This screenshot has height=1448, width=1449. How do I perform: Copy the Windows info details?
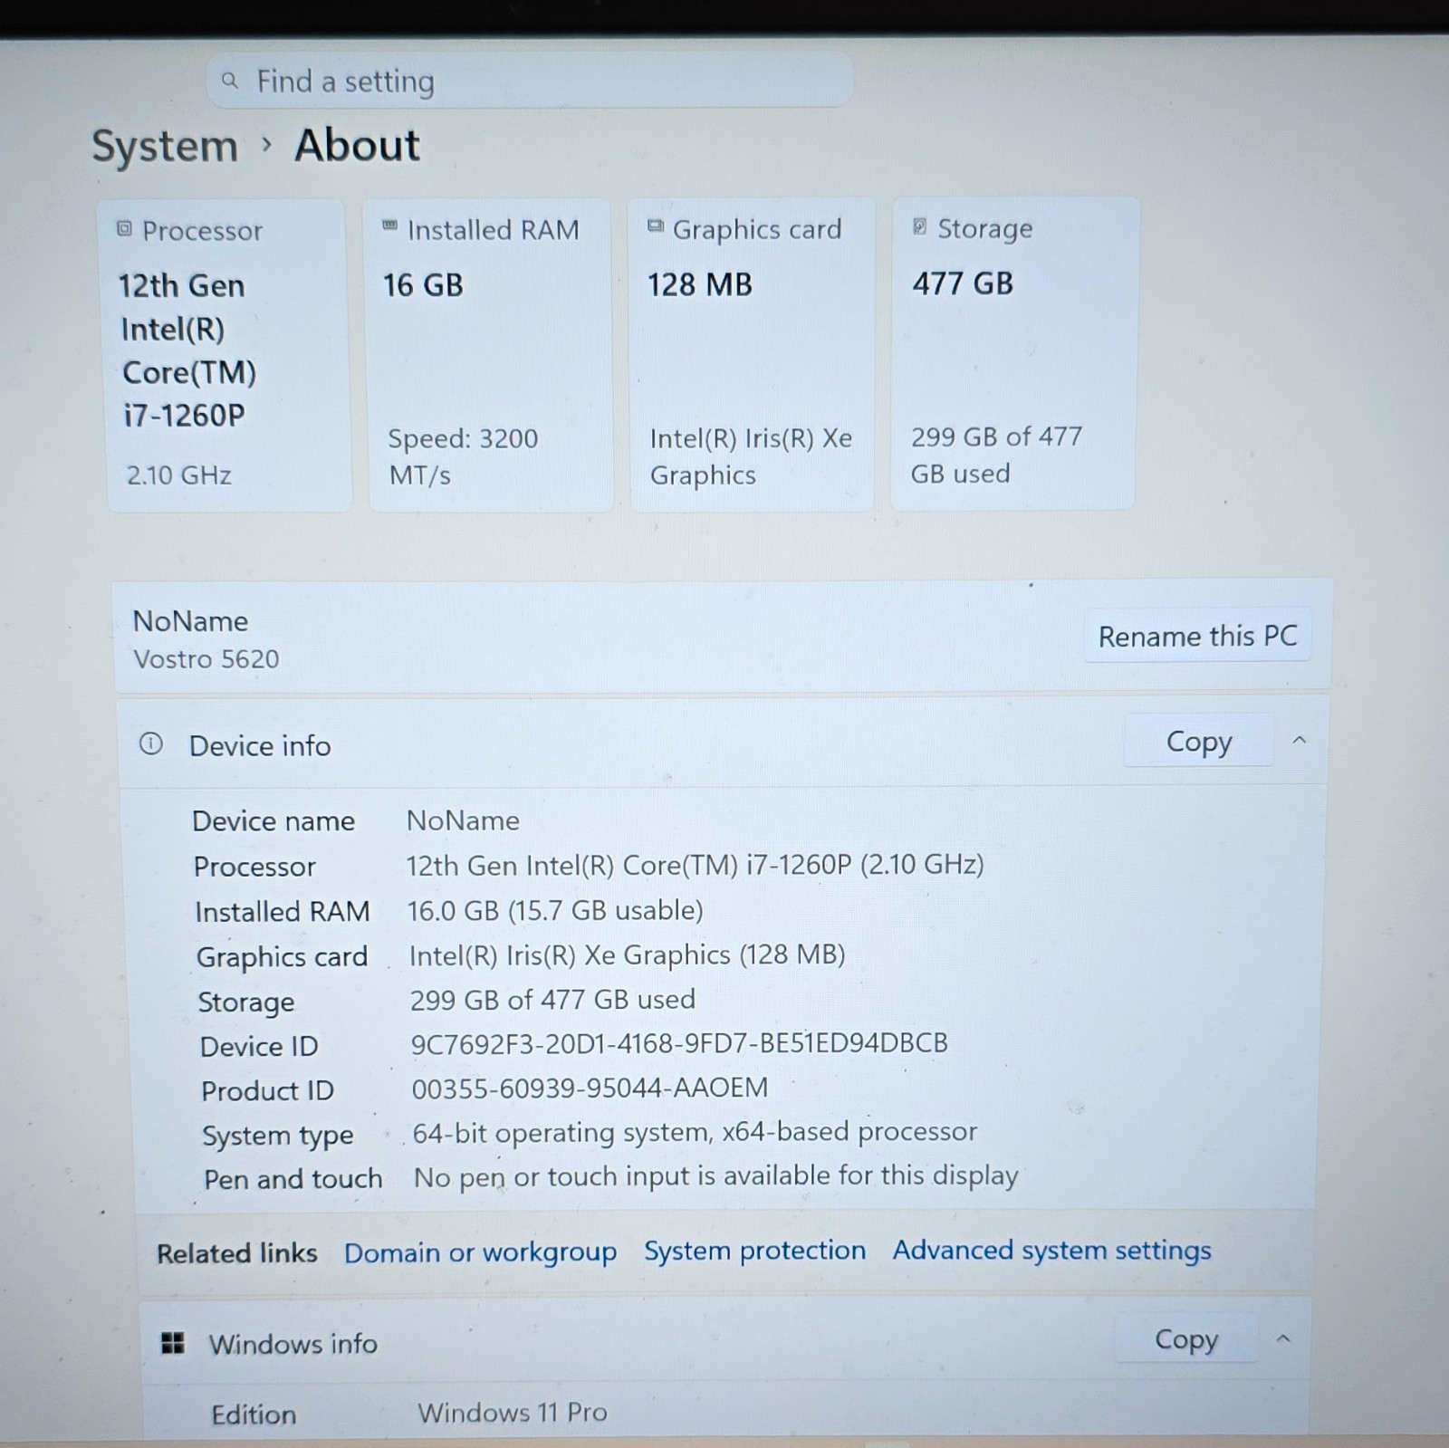(1186, 1339)
